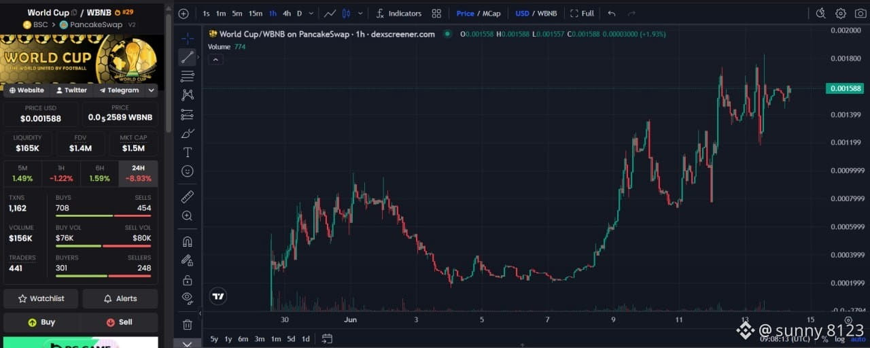
Task: Open the forecasting and measurement tools
Action: [x=188, y=114]
